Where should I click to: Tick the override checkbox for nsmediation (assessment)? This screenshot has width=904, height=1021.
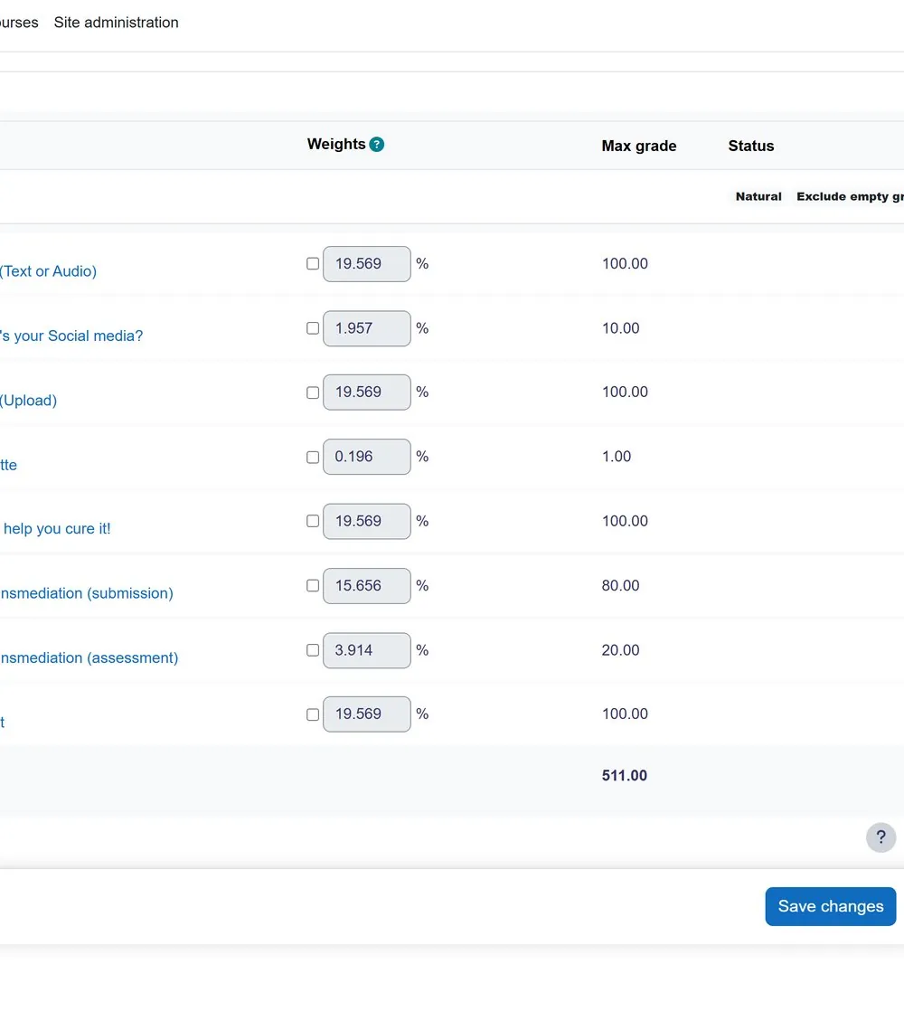click(313, 650)
